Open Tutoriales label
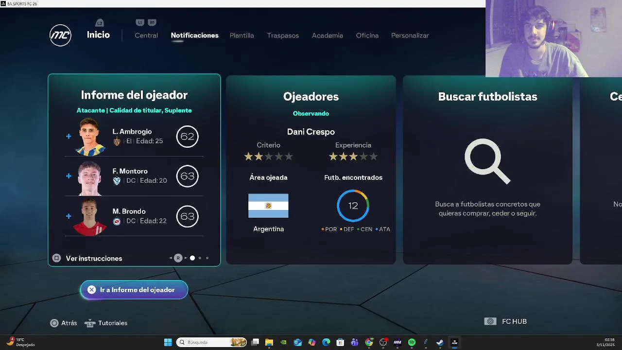The width and height of the screenshot is (622, 350). (113, 323)
